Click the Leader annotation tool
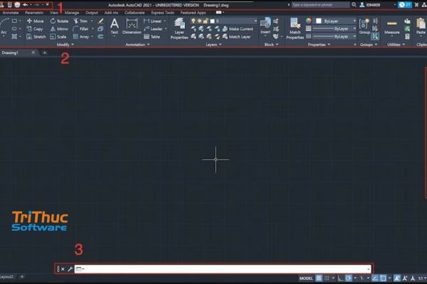The height and width of the screenshot is (284, 427). 153,29
